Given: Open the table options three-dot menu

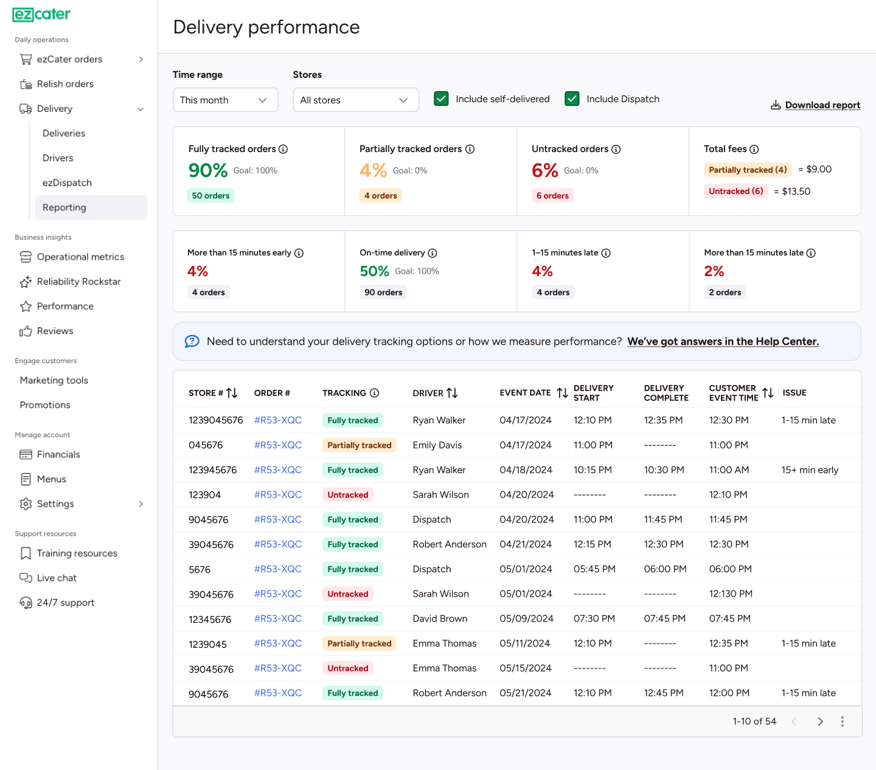Looking at the screenshot, I should pos(843,721).
